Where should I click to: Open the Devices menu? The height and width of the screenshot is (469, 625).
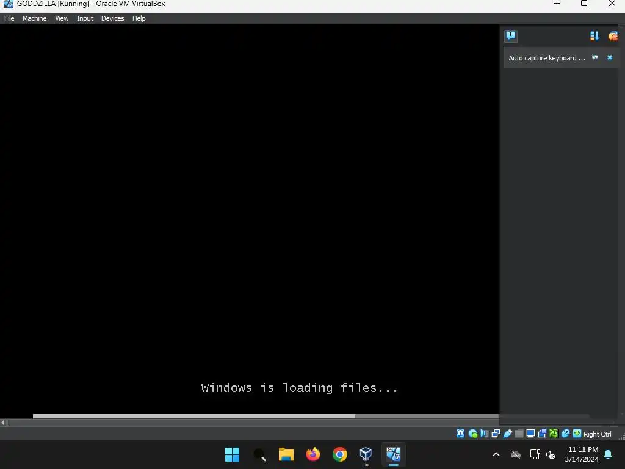click(112, 18)
